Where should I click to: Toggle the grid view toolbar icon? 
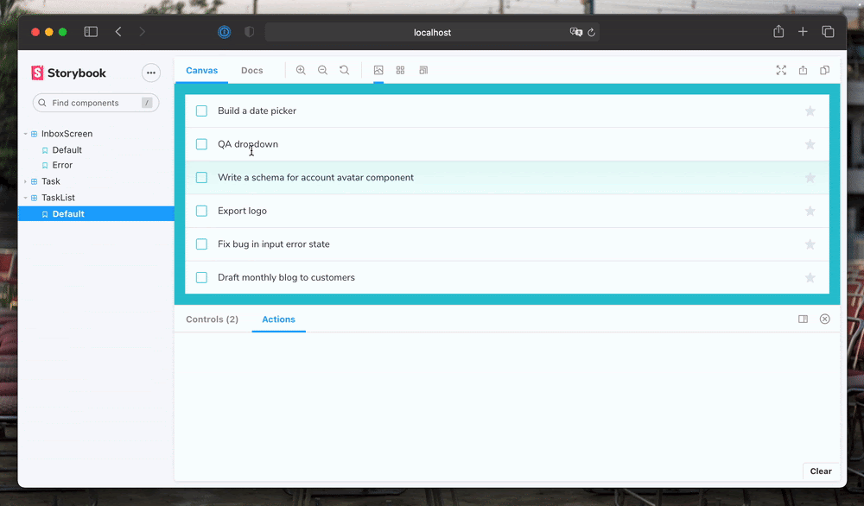[x=400, y=70]
